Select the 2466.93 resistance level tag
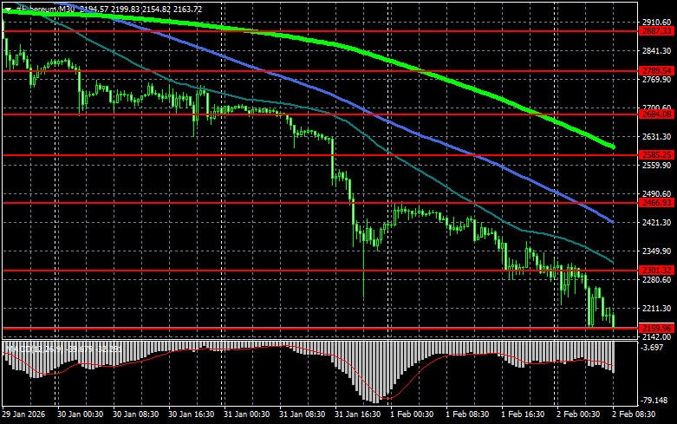This screenshot has width=677, height=424. coord(656,203)
